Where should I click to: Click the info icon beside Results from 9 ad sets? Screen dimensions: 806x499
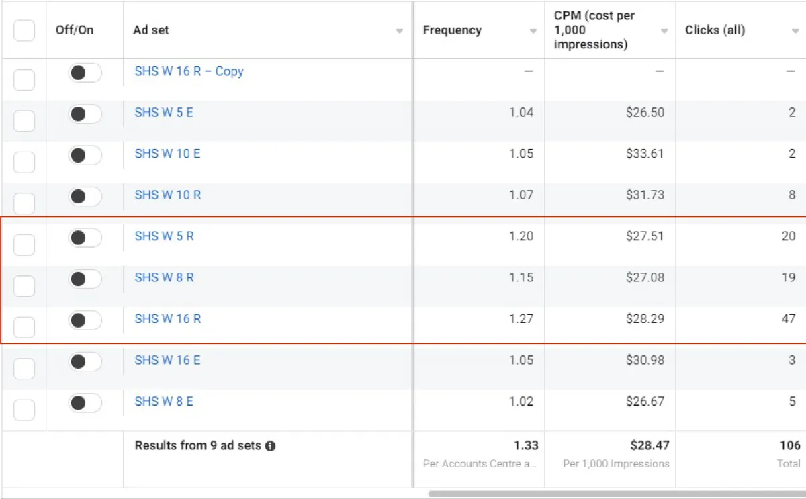270,446
